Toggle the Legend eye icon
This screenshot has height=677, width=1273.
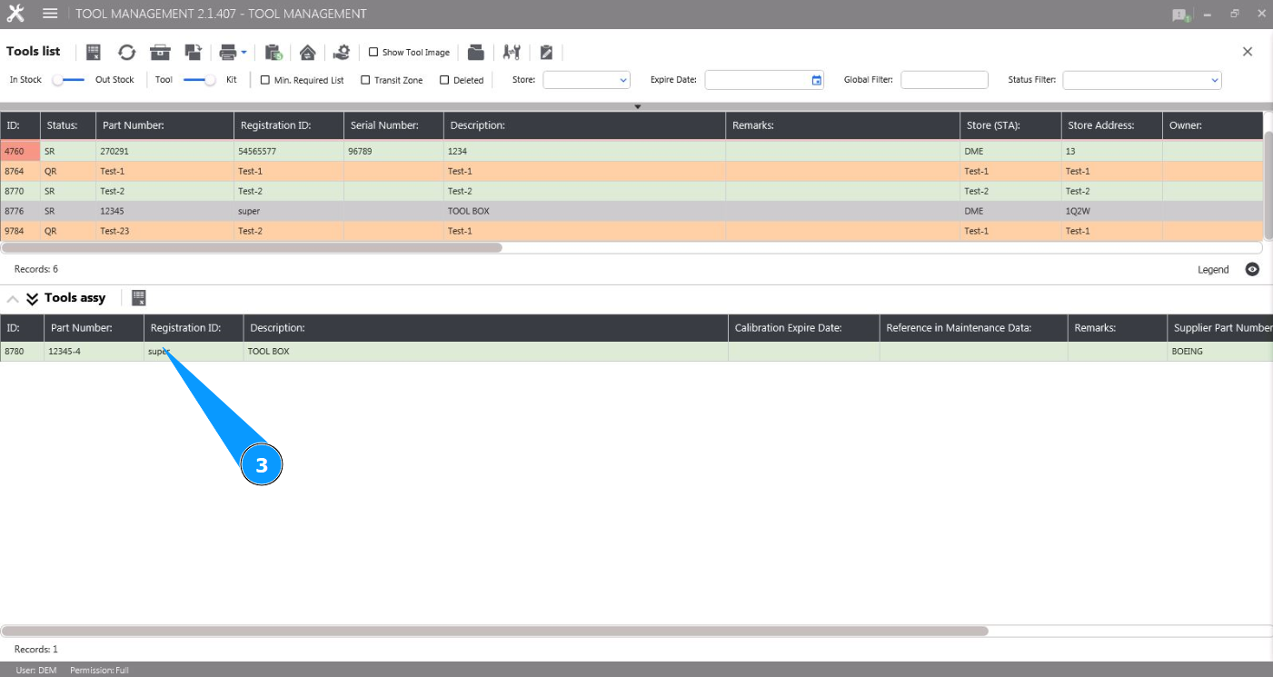point(1252,269)
